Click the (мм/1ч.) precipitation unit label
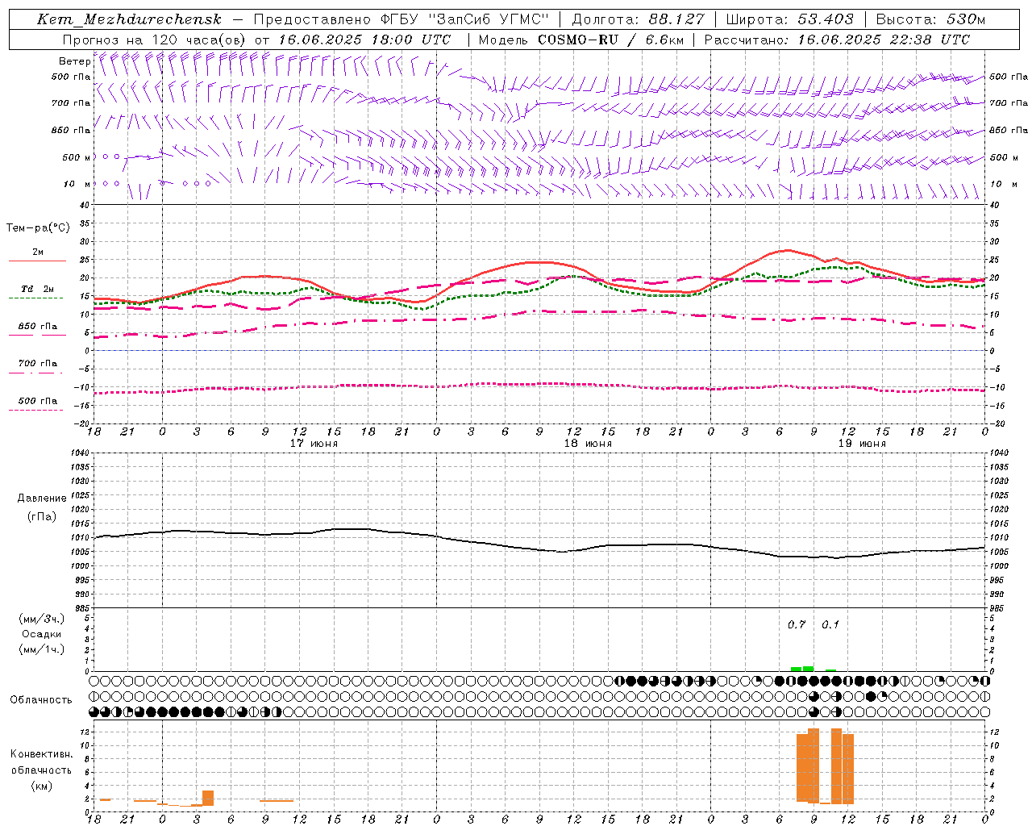This screenshot has width=1032, height=826. 42,649
